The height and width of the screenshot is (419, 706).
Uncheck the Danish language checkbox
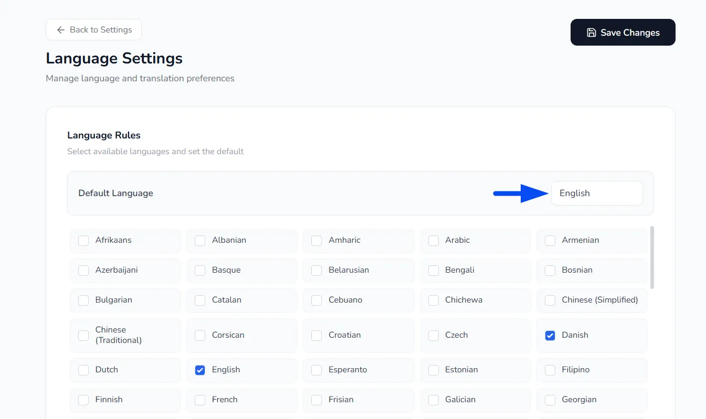(x=550, y=335)
